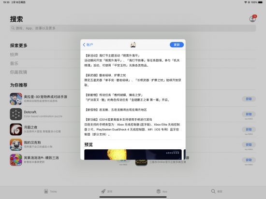Select the Today tab

51,191
